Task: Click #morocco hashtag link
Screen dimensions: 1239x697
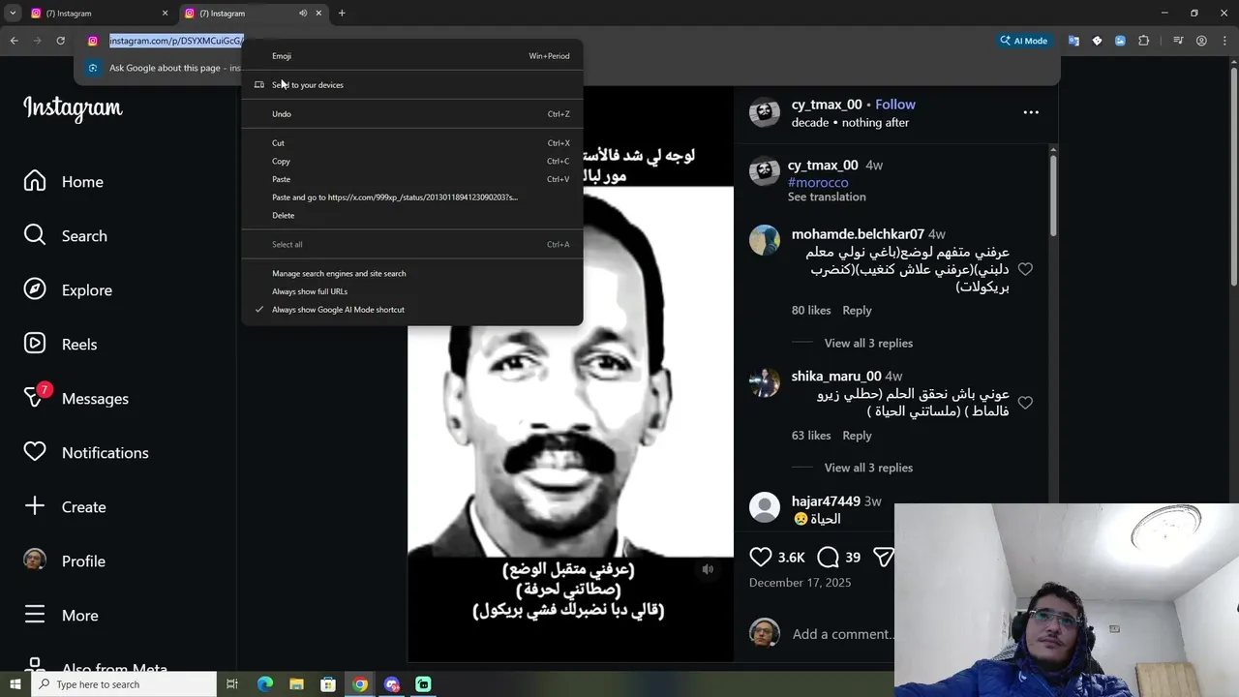Action: click(818, 182)
